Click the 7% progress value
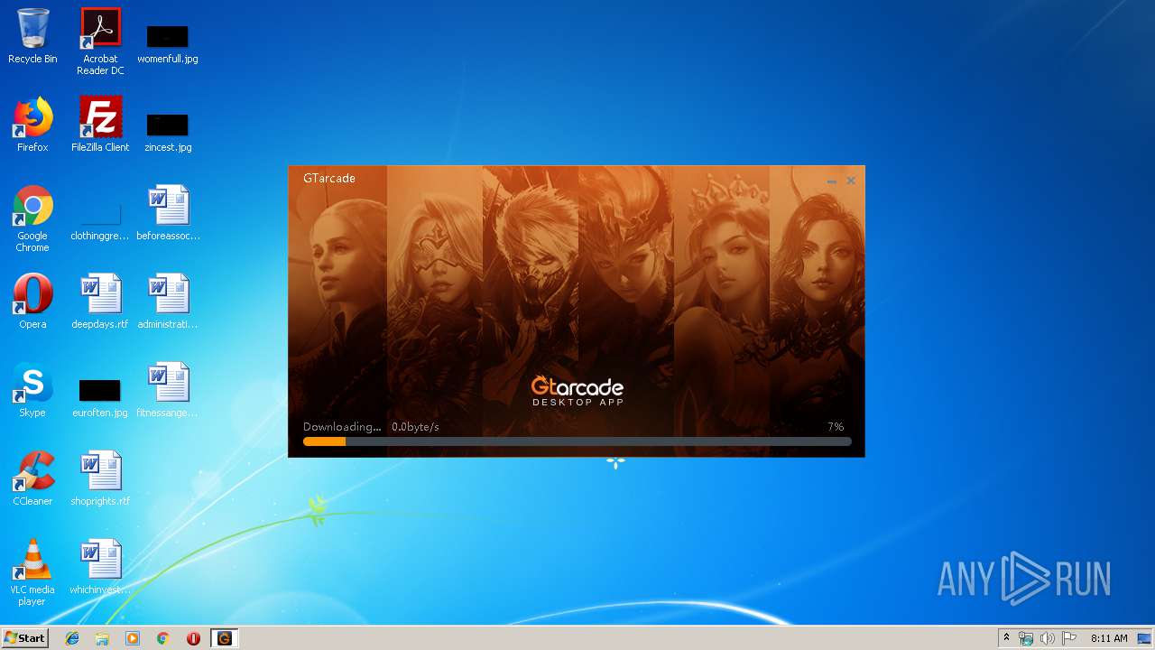This screenshot has width=1155, height=650. click(836, 427)
